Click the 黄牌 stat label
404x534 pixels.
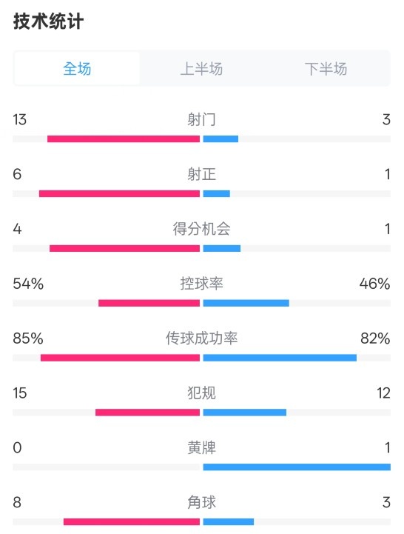click(201, 447)
